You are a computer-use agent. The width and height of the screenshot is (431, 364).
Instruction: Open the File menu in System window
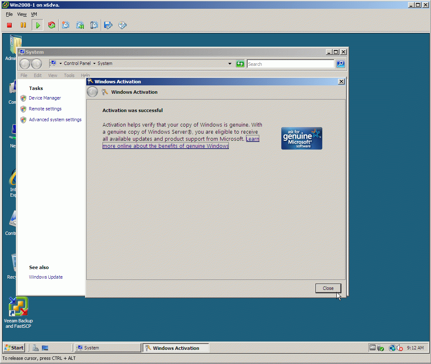coord(24,75)
